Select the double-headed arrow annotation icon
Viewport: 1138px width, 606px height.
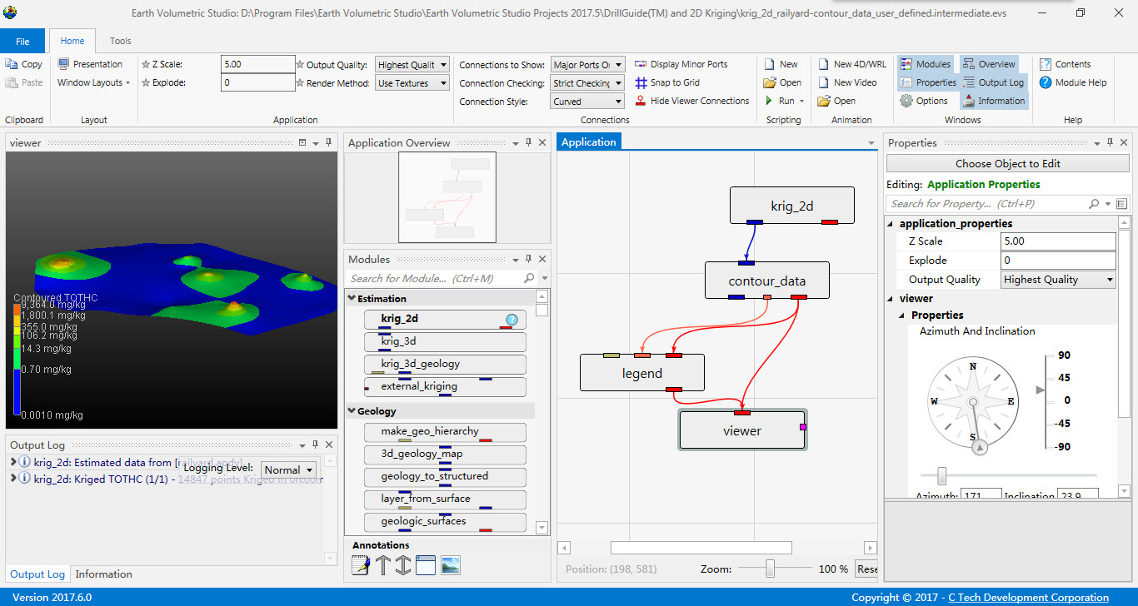[x=403, y=565]
